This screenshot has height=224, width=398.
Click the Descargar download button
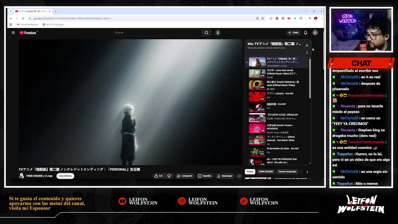coord(225,176)
